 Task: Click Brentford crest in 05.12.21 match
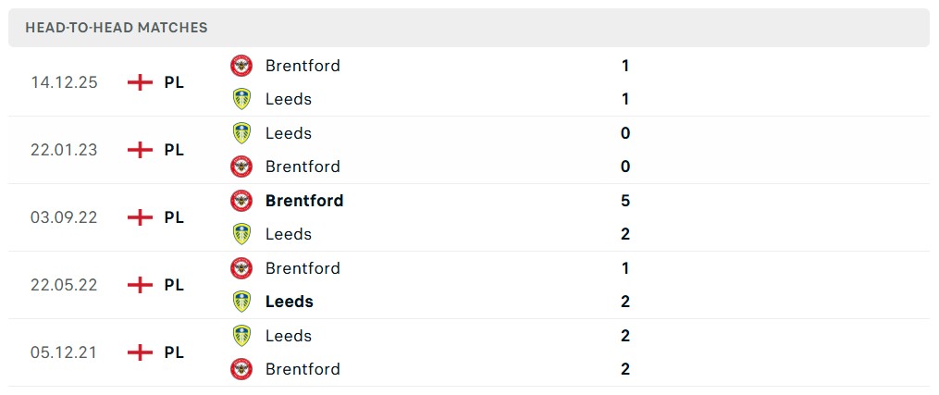tap(241, 369)
